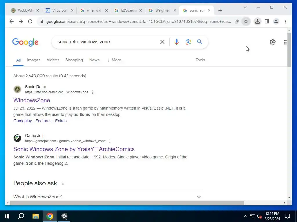Open File Explorer from taskbar
297x222 pixels.
pos(35,216)
